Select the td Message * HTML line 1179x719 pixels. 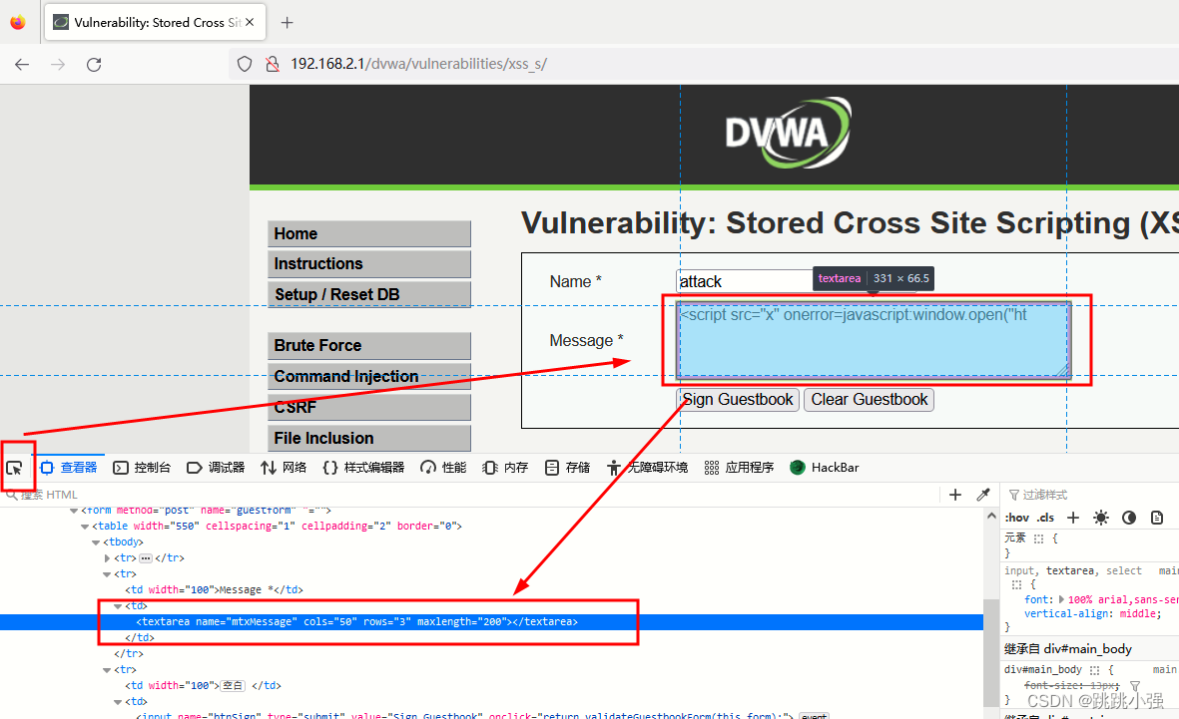[215, 589]
